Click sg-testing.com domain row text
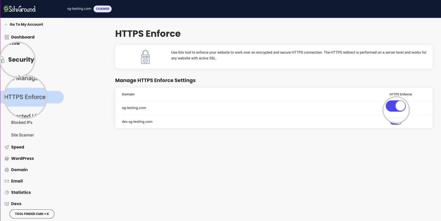Screen dimensions: 441x221 point(134,108)
